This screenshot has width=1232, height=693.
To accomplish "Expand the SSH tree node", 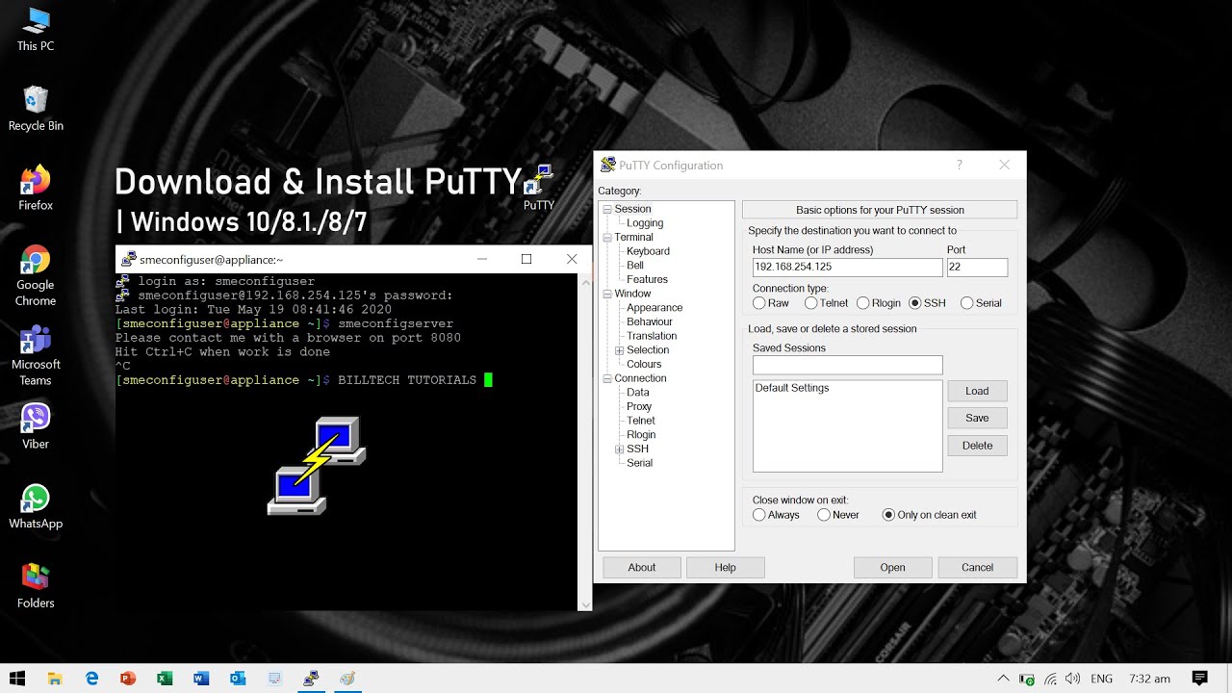I will coord(619,449).
